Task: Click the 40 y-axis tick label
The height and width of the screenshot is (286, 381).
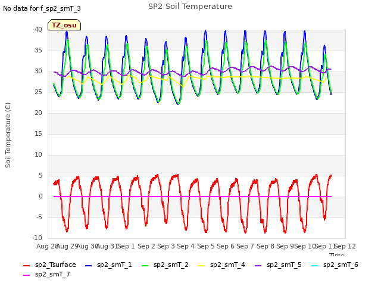Action: click(x=38, y=29)
